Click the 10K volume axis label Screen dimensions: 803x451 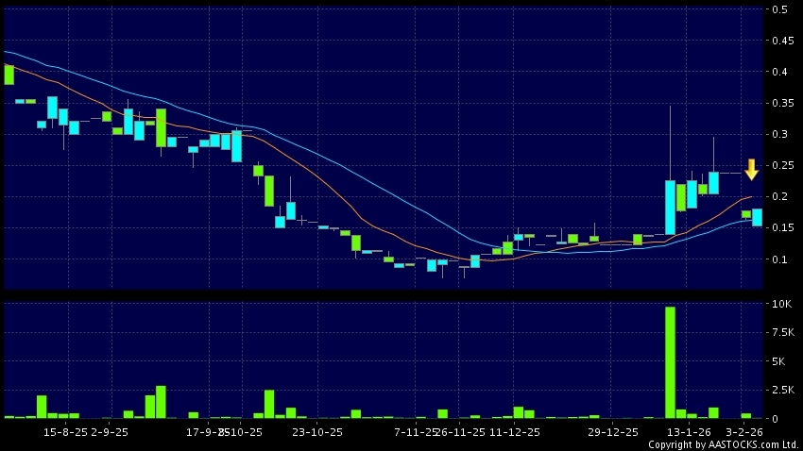780,305
